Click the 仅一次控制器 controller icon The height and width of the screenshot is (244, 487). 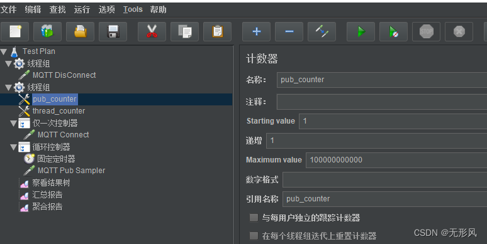click(x=25, y=123)
